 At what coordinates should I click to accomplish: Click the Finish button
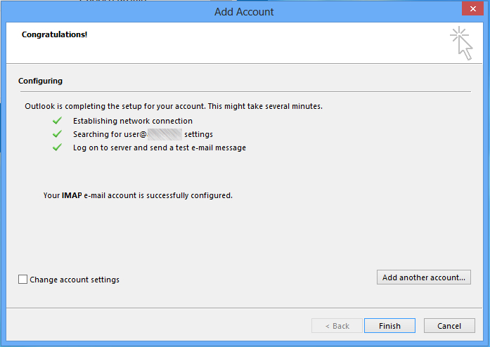coord(389,326)
